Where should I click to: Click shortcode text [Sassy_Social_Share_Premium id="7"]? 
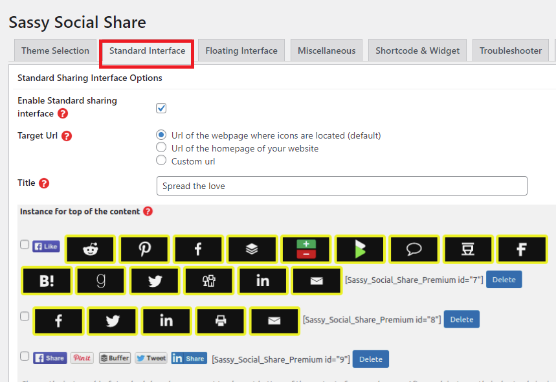414,280
